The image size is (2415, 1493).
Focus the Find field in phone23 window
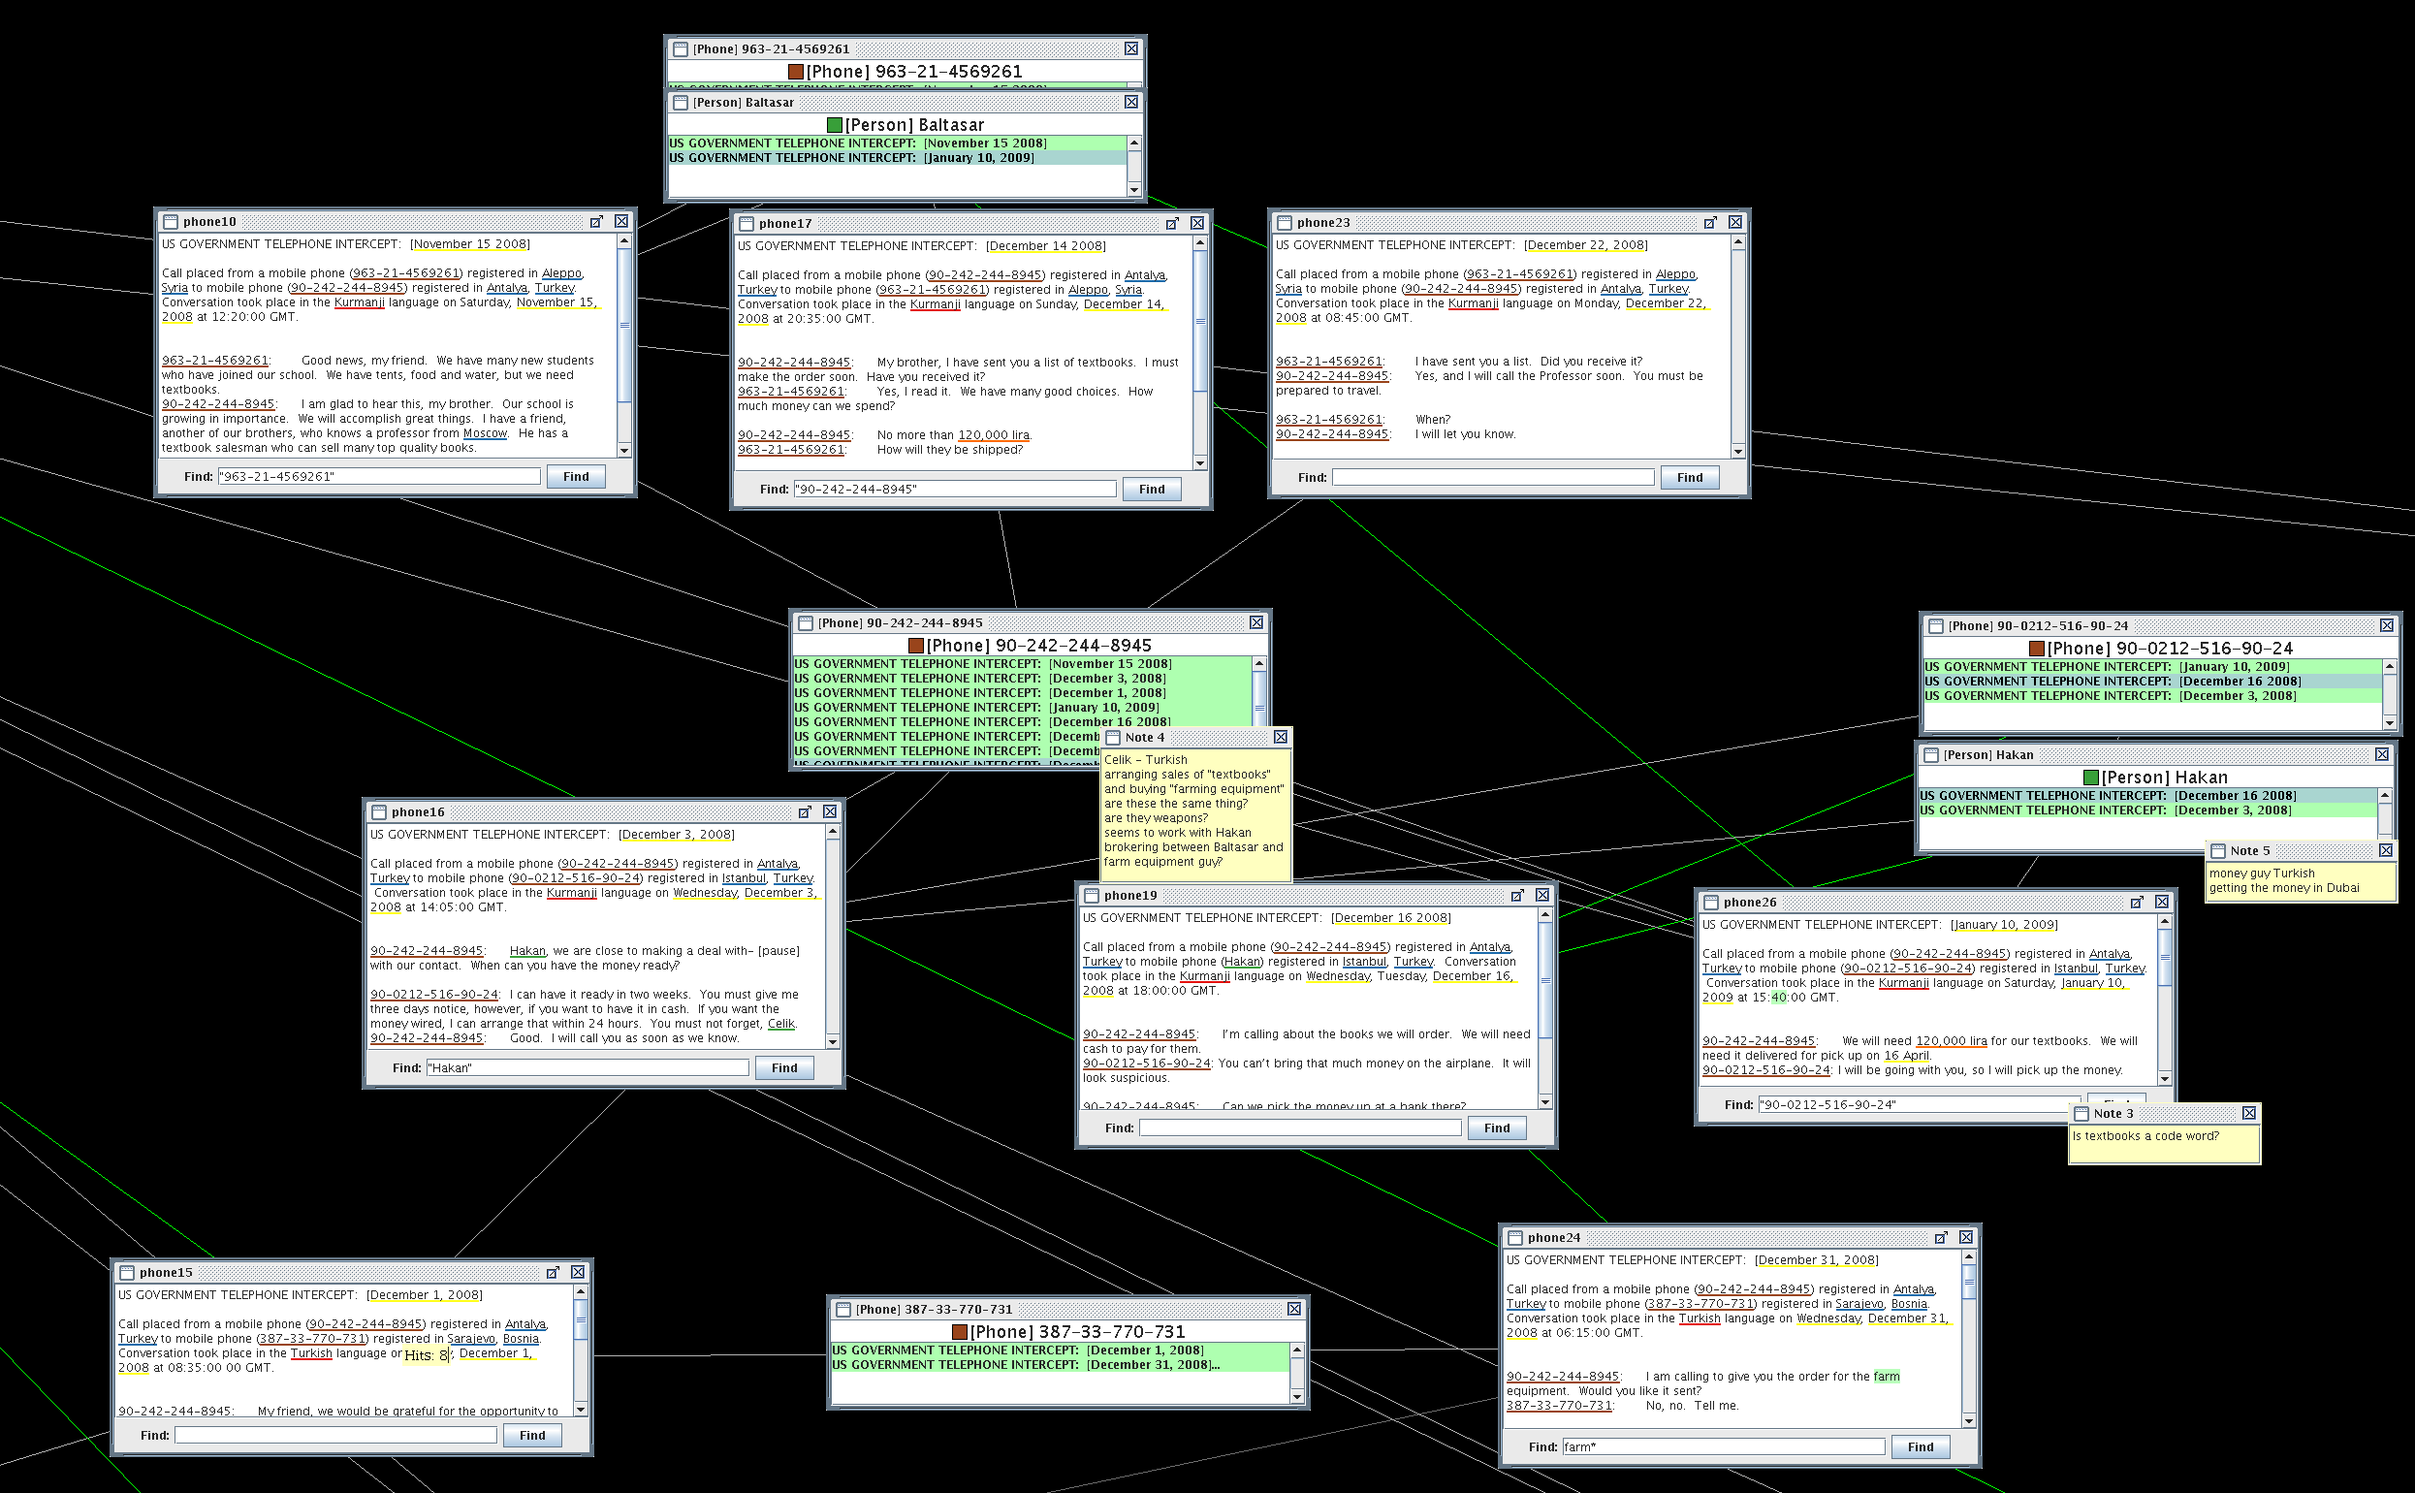pos(1493,478)
